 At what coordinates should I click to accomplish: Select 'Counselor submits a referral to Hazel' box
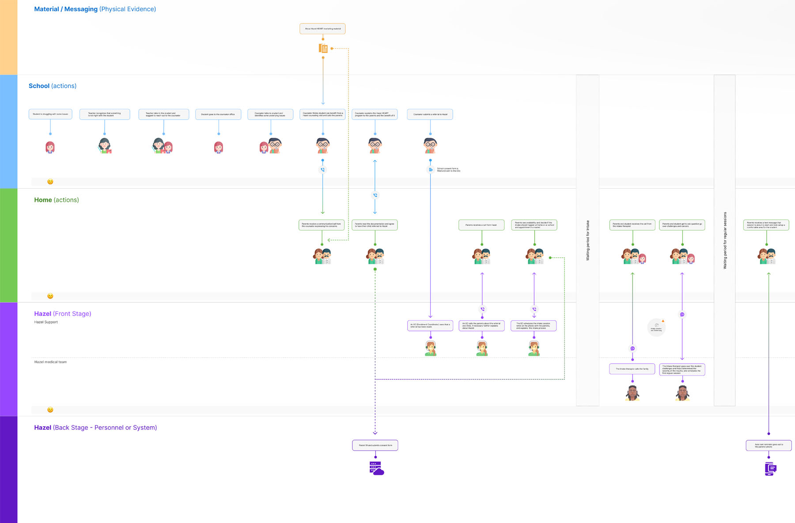click(x=430, y=114)
